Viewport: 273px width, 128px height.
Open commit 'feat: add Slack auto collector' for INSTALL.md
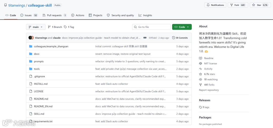112,84
